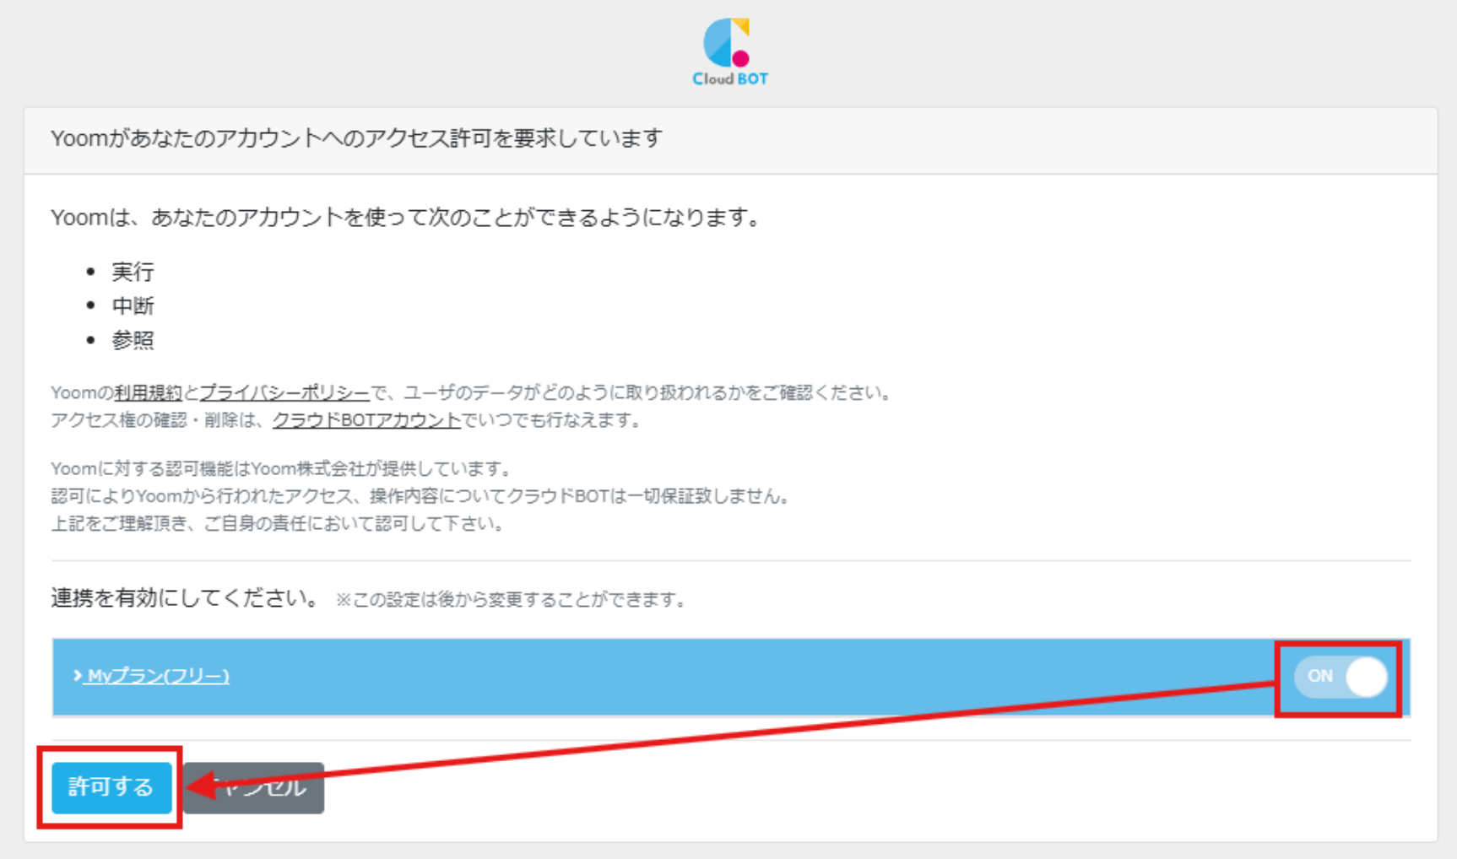Viewport: 1457px width, 859px height.
Task: Expand the Myプラン(フリー) chevron arrow
Action: 78,676
